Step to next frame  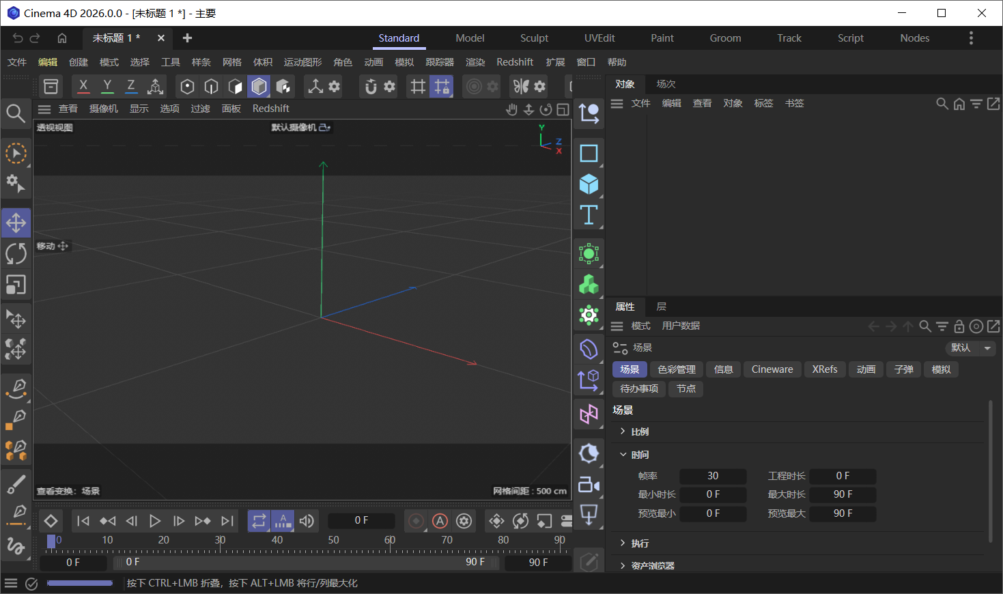click(179, 521)
